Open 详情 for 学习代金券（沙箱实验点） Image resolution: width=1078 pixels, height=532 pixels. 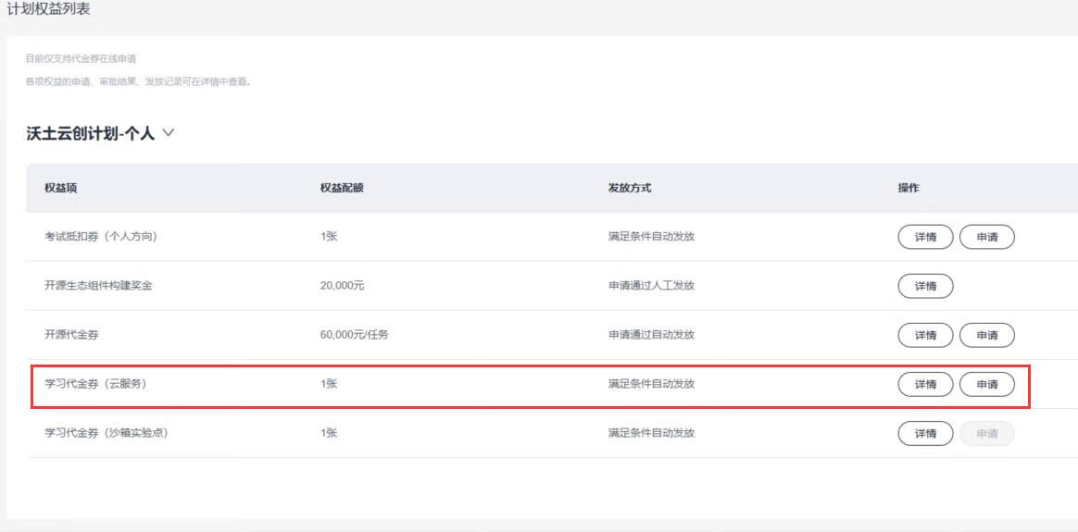925,433
